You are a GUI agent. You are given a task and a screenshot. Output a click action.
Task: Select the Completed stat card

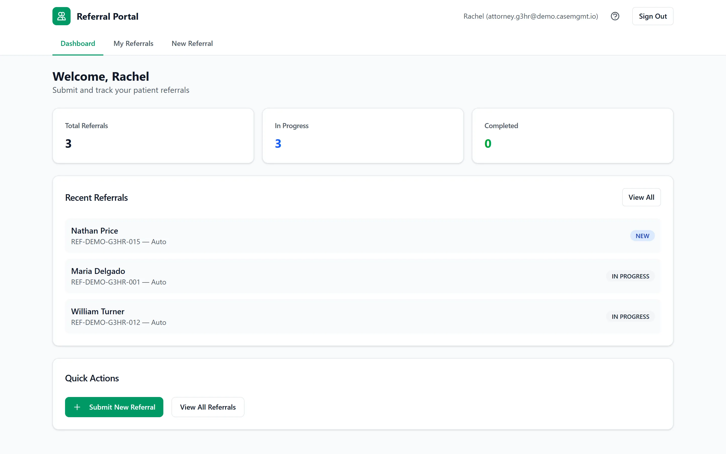coord(572,136)
